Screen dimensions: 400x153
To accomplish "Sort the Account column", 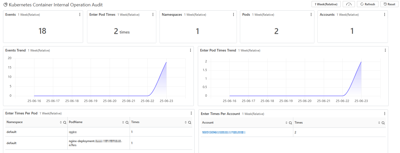I will point(287,123).
